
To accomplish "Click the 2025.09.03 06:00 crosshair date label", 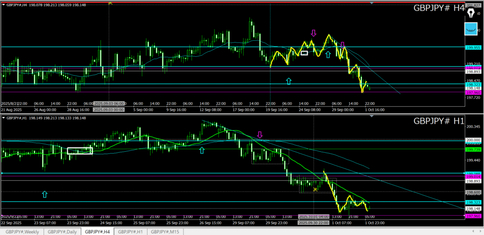I will [109, 104].
